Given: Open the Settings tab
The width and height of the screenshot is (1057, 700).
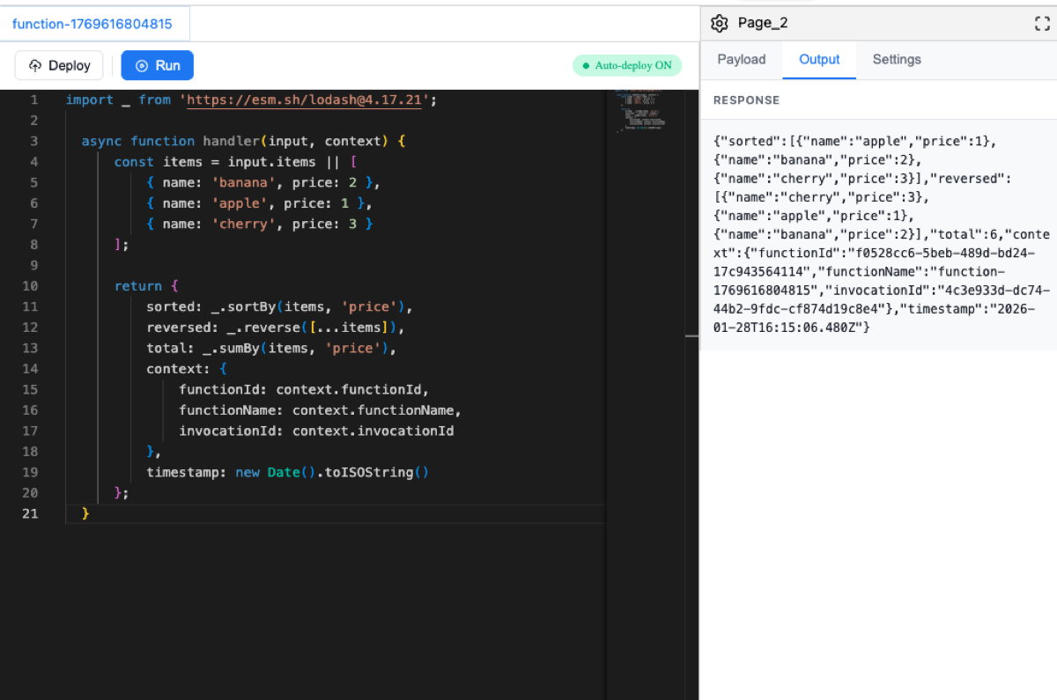Looking at the screenshot, I should (x=896, y=59).
